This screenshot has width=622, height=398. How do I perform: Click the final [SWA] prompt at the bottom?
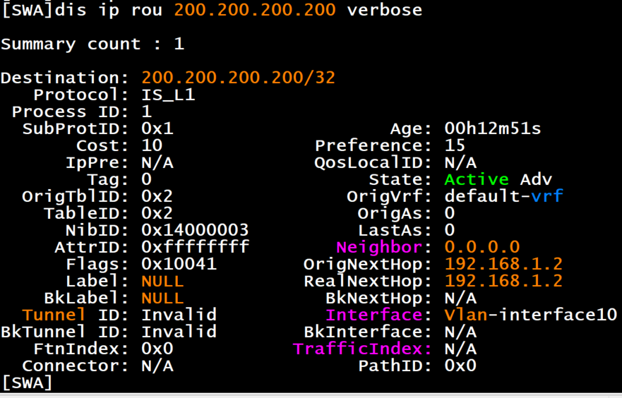[x=27, y=383]
